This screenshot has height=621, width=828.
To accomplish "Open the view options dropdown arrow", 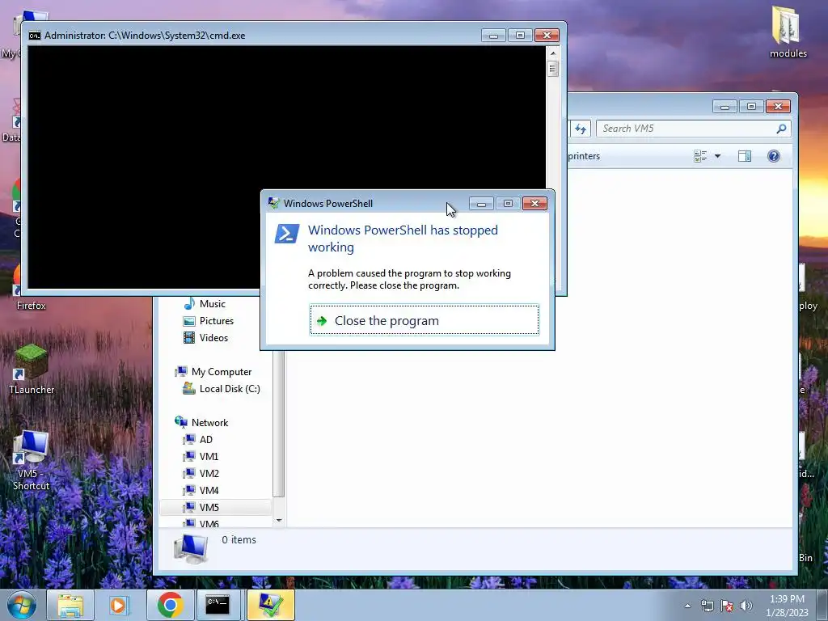I will point(717,156).
